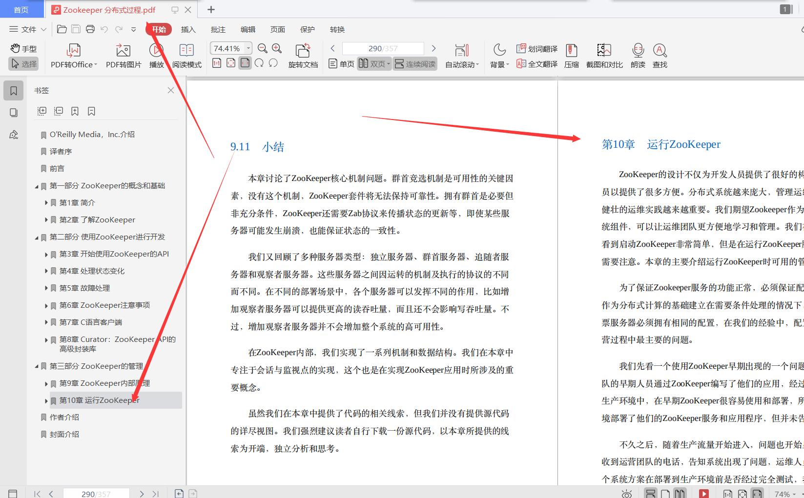
Task: Enable 连续阅读 continuous reading mode
Action: click(414, 63)
